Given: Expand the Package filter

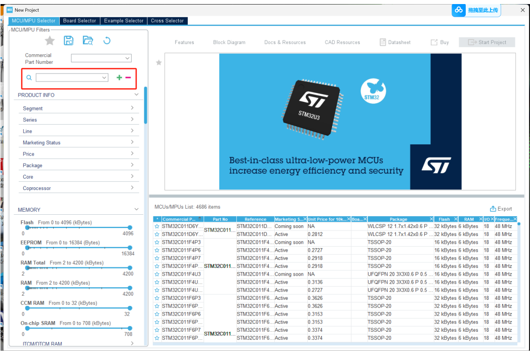Looking at the screenshot, I should point(132,165).
